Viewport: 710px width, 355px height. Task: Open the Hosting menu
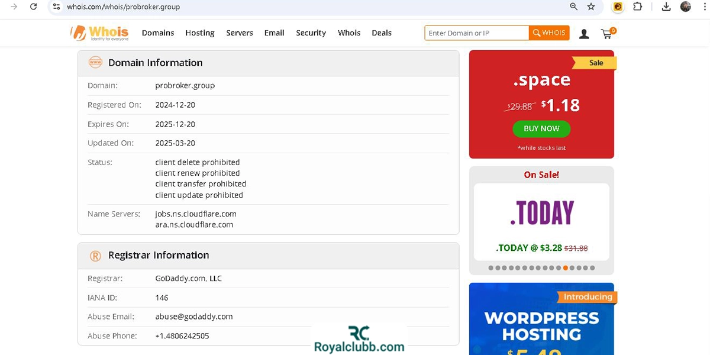click(200, 33)
